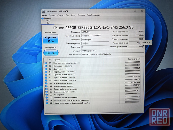
Task: Minimize the CrystalDiskInfo window
Action: coord(128,11)
